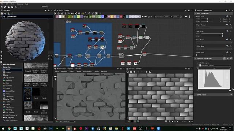Image resolution: width=234 pixels, height=131 pixels.
Task: Select Adjustments under Filters
Action: pyautogui.click(x=10, y=78)
